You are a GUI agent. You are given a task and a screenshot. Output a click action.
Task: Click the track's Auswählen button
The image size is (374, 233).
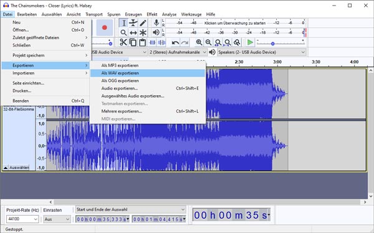tap(19, 167)
